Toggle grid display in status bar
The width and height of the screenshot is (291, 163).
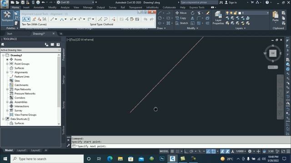click(x=172, y=151)
